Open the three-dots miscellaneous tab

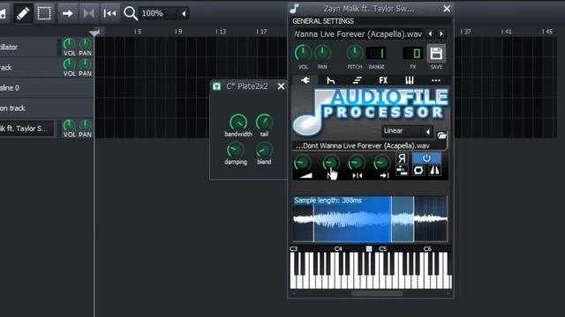coord(436,80)
